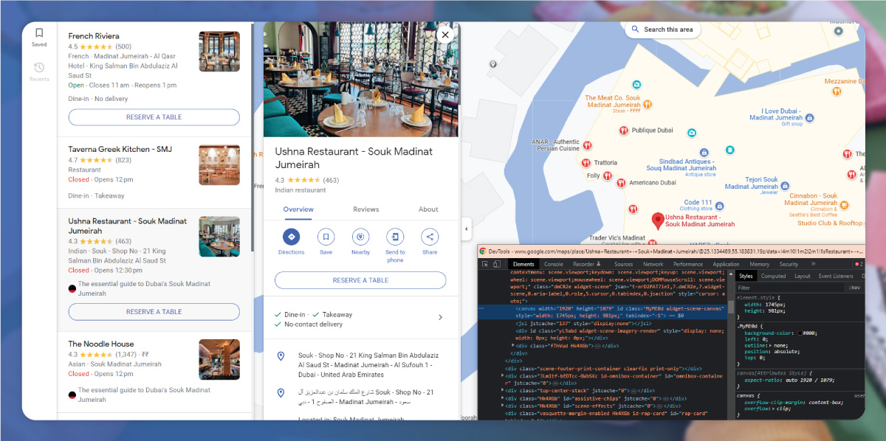Open the DevTools Performance tab
The image size is (886, 441).
pos(688,264)
